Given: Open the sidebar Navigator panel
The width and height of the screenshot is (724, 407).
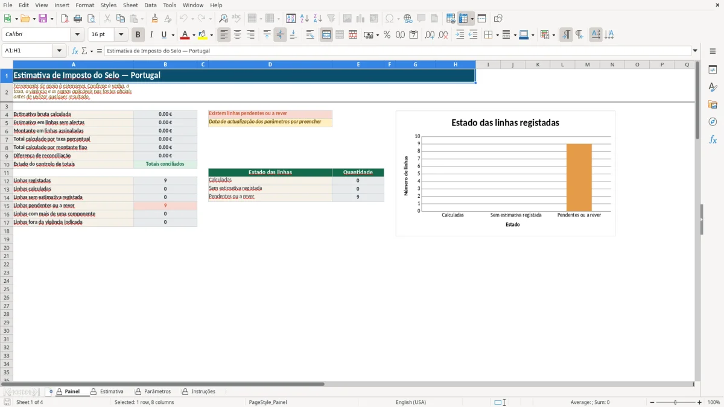Looking at the screenshot, I should coord(713,122).
